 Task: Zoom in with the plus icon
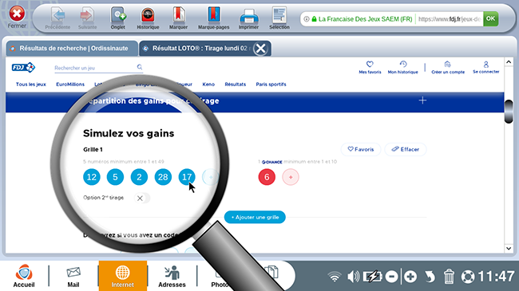pyautogui.click(x=410, y=277)
